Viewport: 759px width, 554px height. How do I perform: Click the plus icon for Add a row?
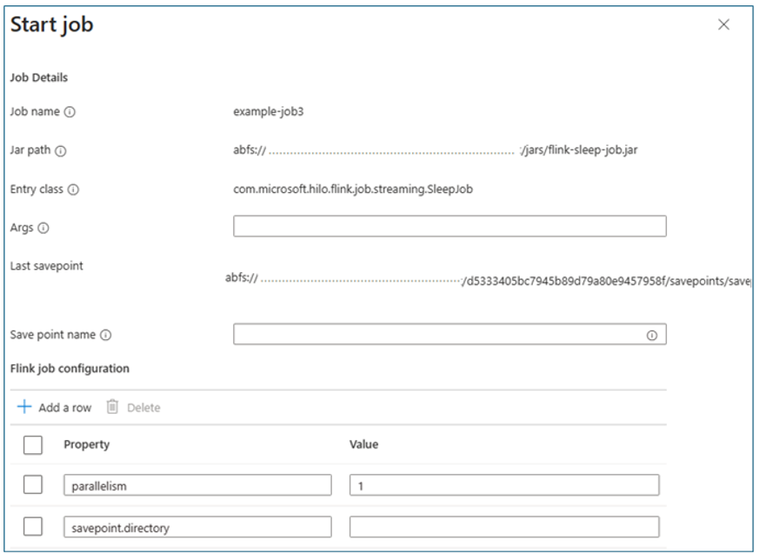point(24,407)
